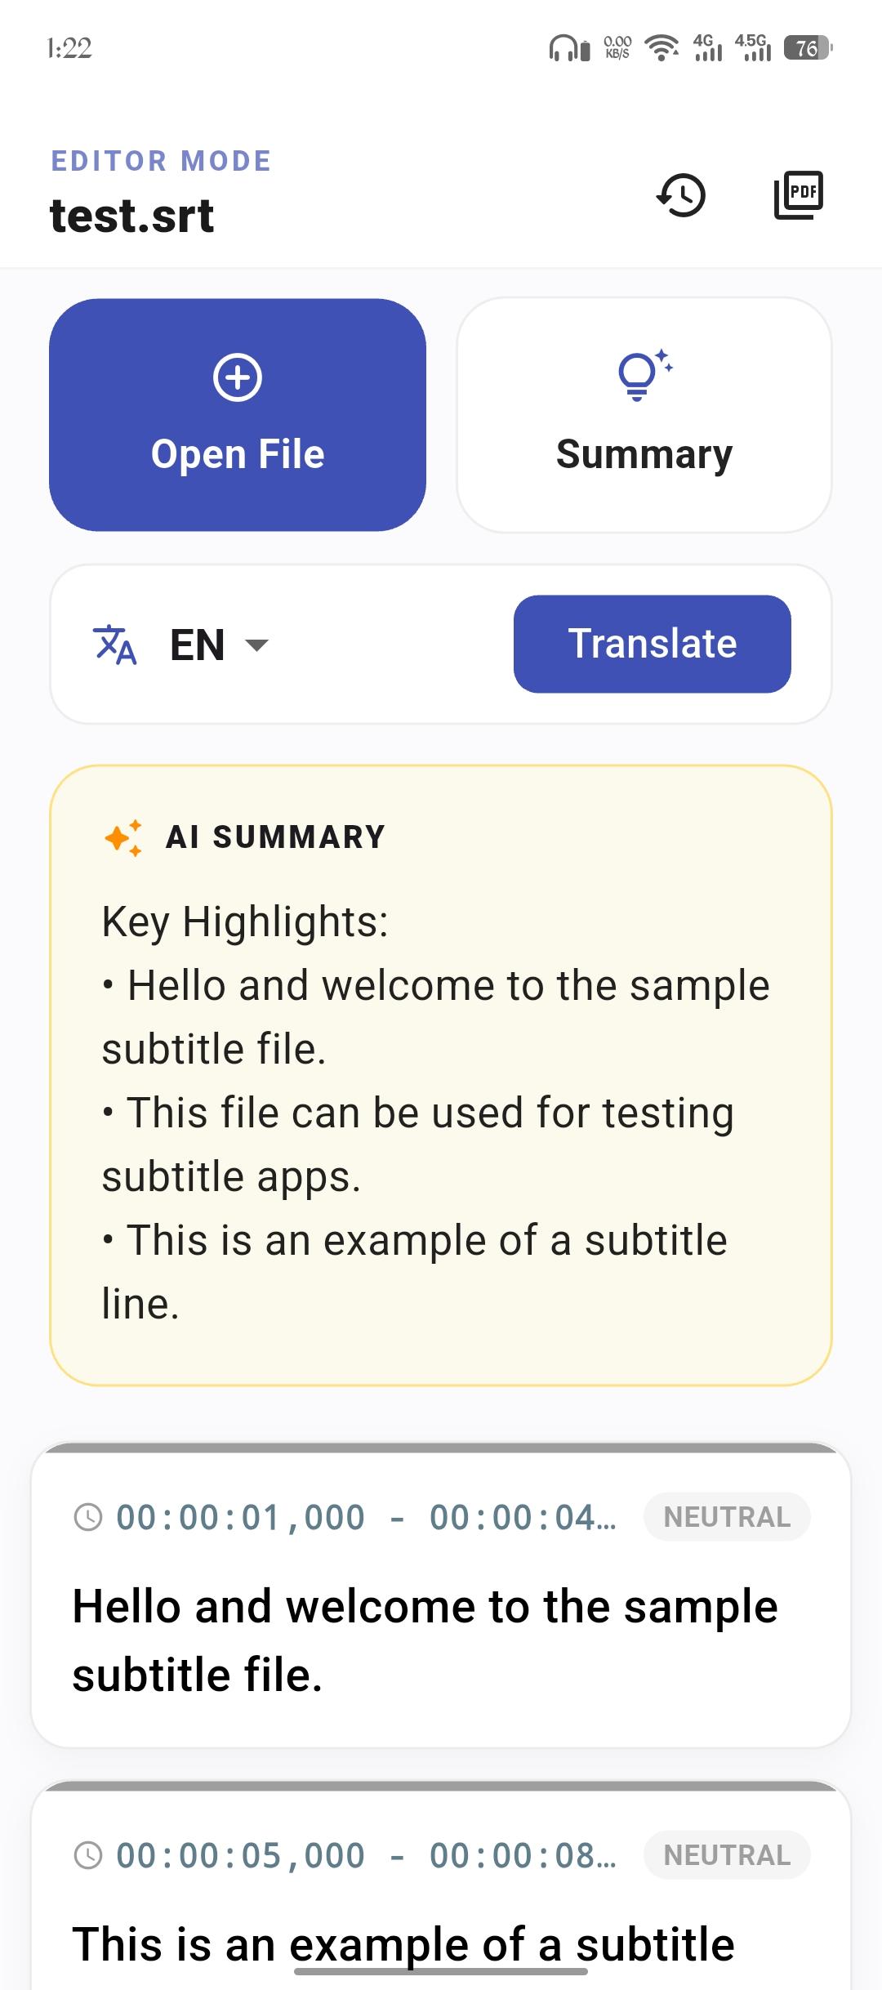Tap NEUTRAL tag on second subtitle
This screenshot has height=1990, width=882.
727,1855
